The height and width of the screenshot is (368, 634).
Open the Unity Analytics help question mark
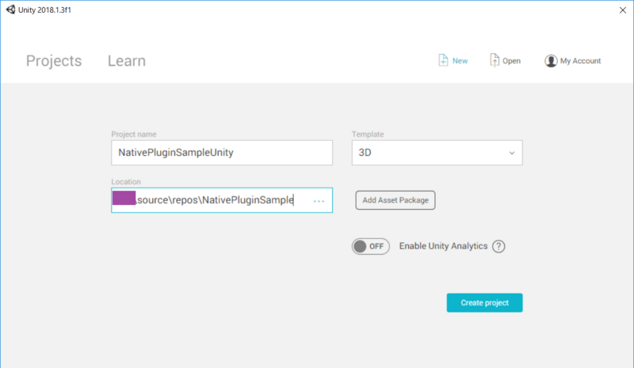coord(498,246)
